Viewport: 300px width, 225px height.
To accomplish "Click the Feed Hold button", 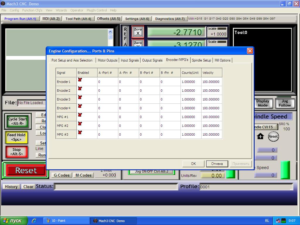I will [x=16, y=137].
